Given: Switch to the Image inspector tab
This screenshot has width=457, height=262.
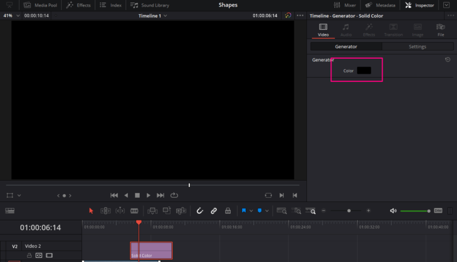Looking at the screenshot, I should coord(418,30).
